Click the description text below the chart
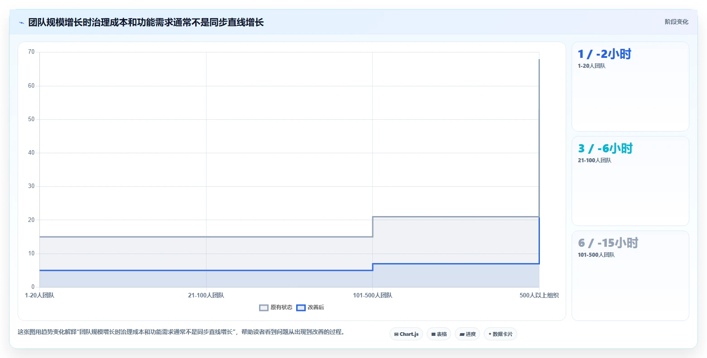The width and height of the screenshot is (707, 358). coord(183,332)
